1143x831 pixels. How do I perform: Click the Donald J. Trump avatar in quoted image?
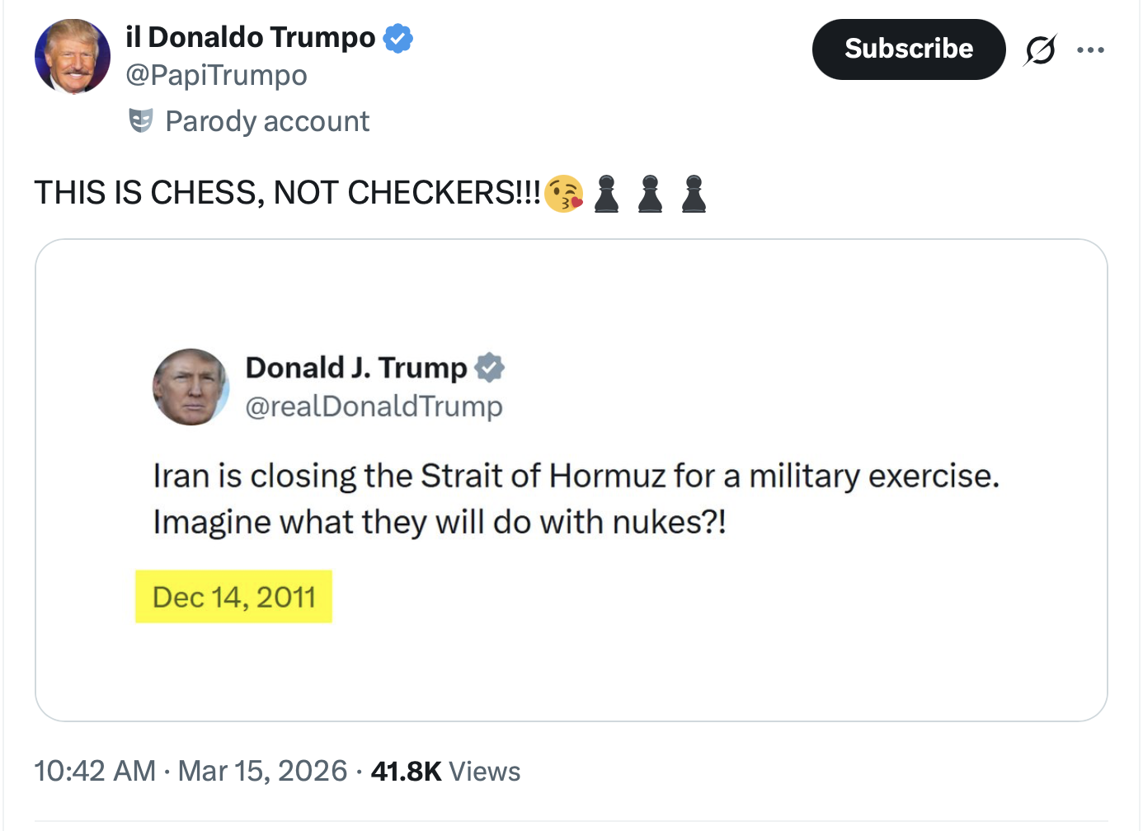pyautogui.click(x=190, y=387)
